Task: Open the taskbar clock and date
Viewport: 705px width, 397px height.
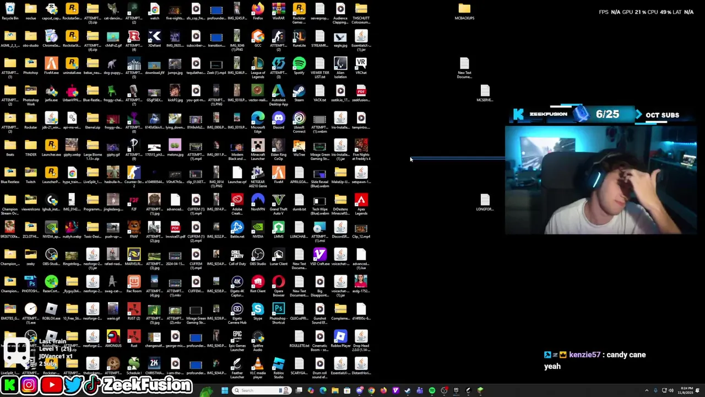Action: click(687, 390)
